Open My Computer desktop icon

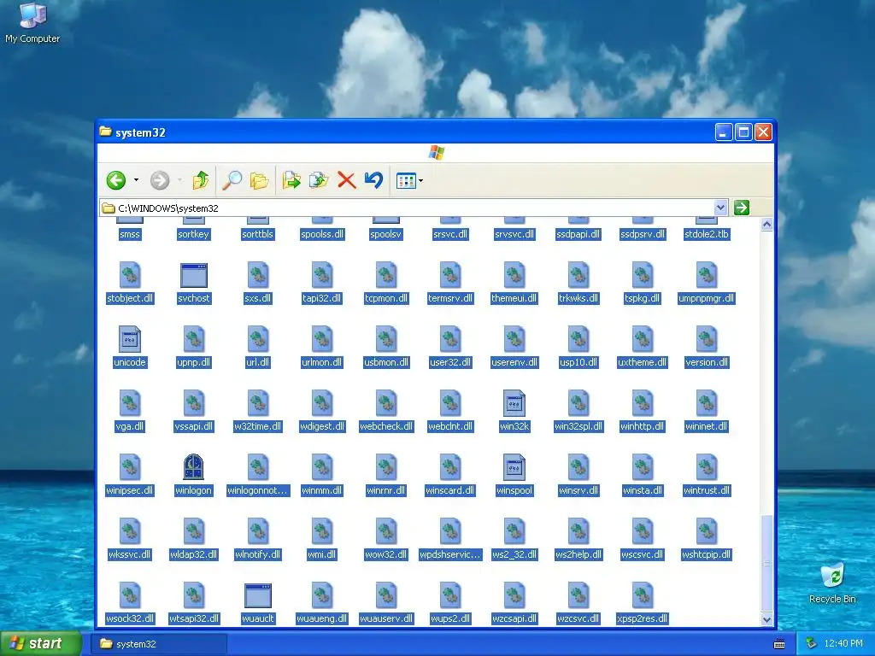32,22
